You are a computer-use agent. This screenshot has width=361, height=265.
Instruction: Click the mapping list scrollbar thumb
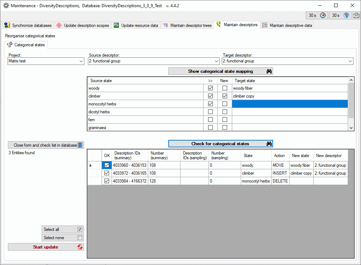[351, 100]
